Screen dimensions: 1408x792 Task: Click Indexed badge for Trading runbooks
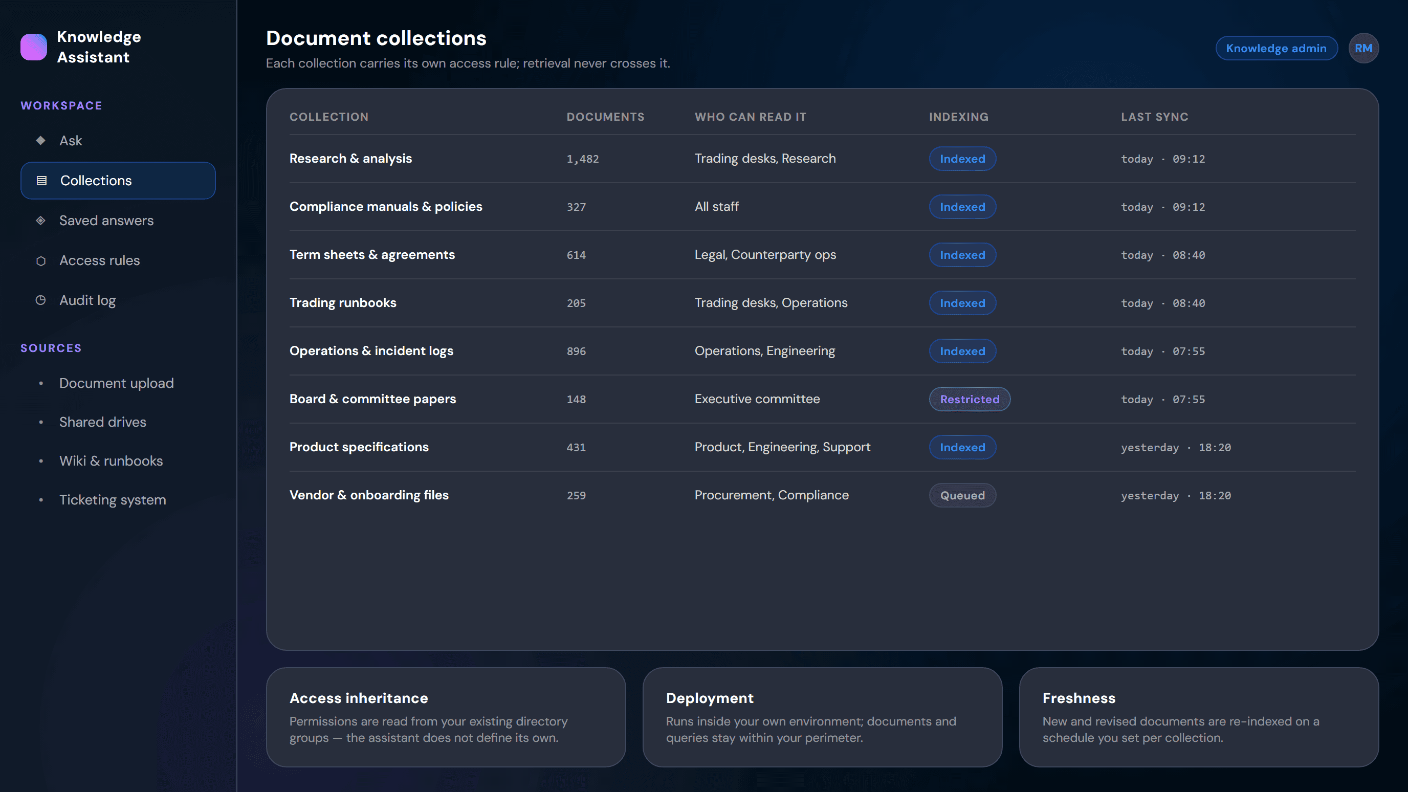962,303
